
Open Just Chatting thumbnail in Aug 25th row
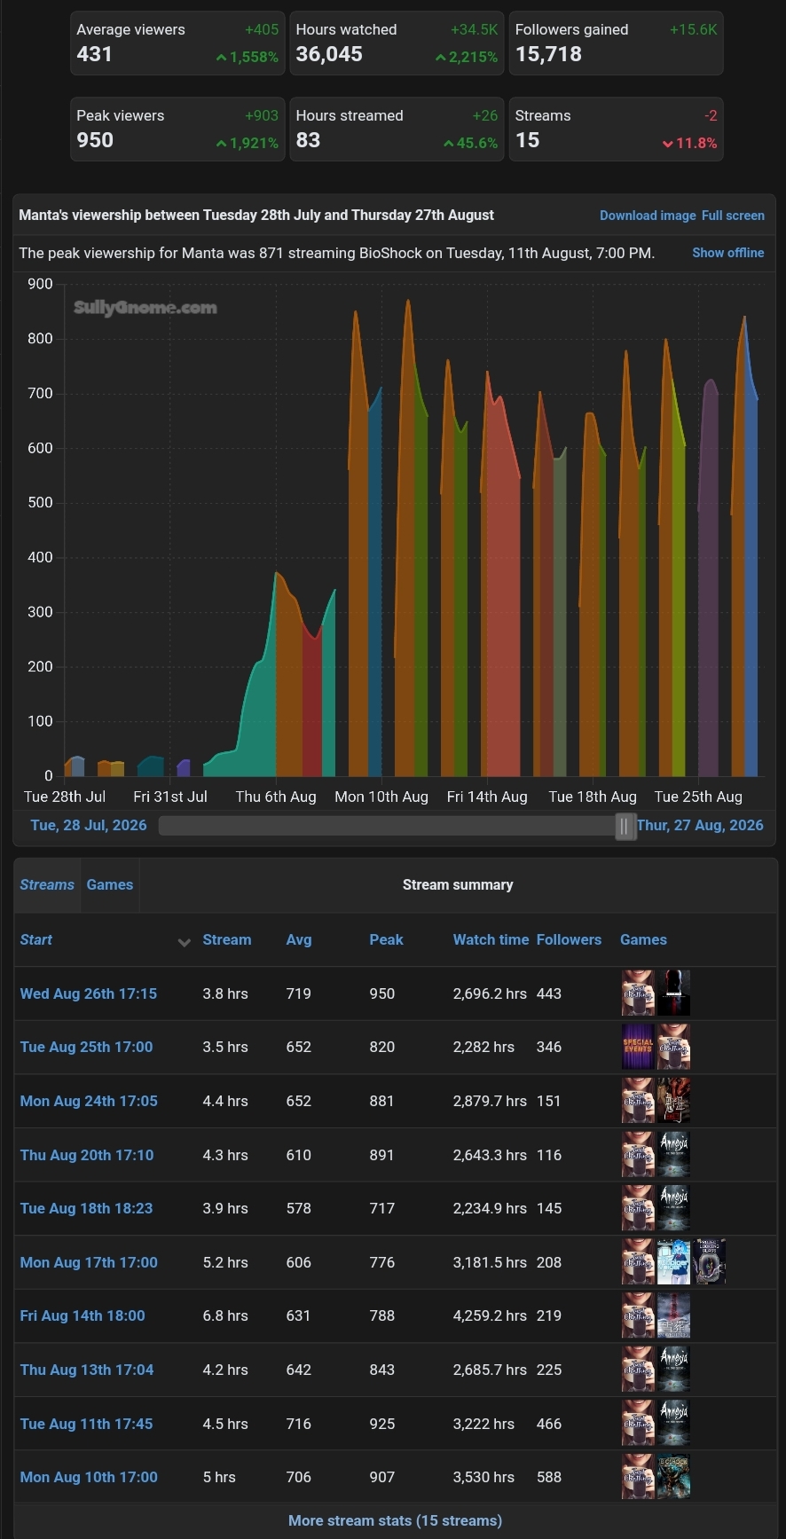[673, 1047]
